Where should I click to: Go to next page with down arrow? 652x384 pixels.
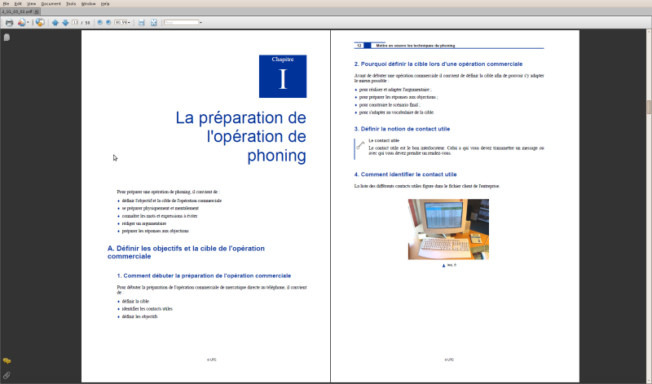[x=64, y=23]
